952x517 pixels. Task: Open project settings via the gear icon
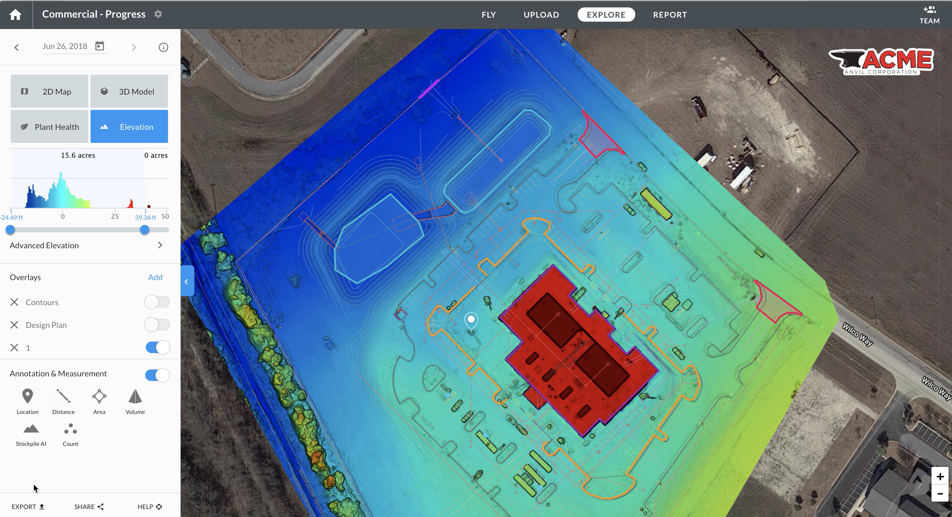[158, 14]
